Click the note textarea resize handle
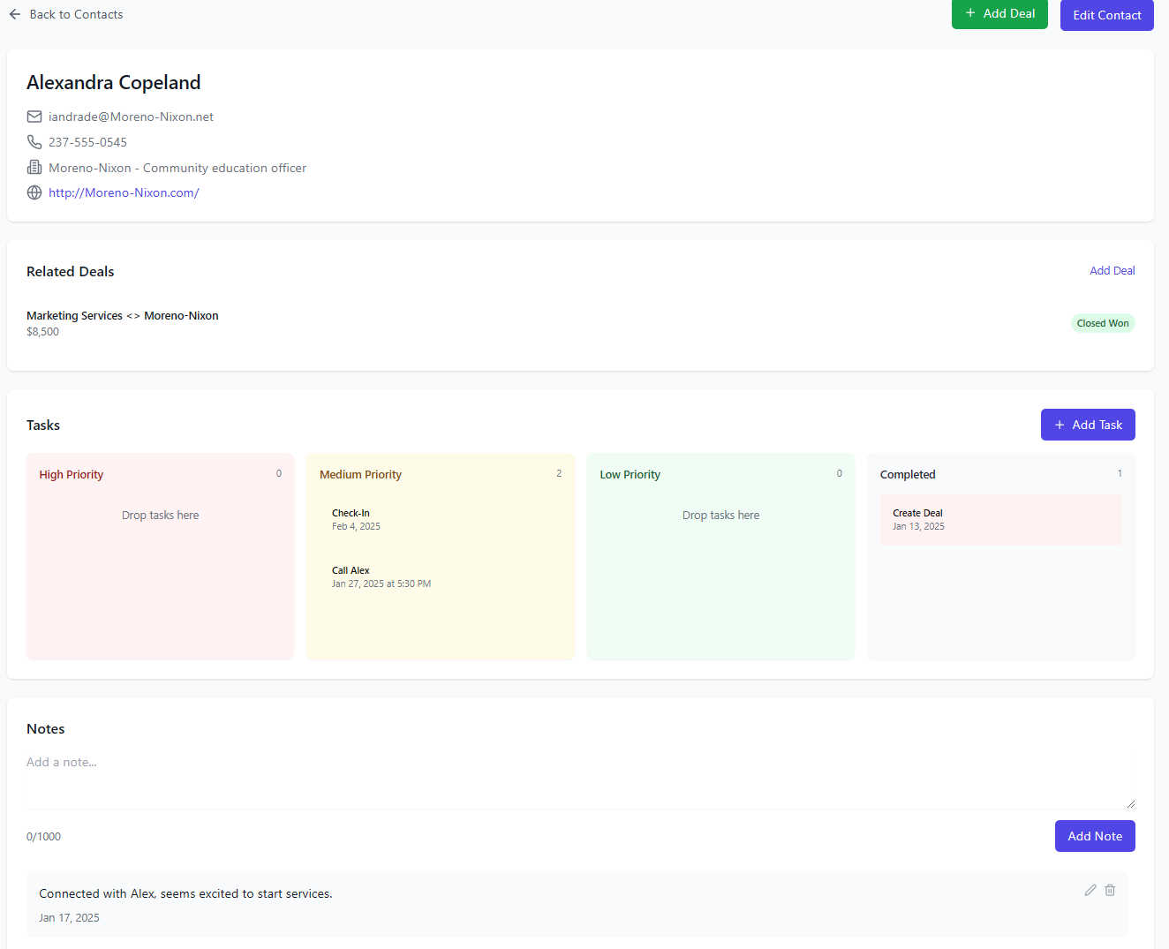This screenshot has width=1169, height=949. [1130, 803]
